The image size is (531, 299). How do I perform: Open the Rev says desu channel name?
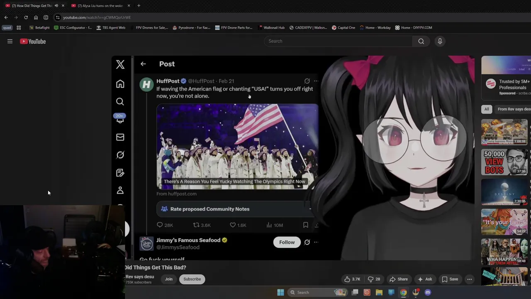point(139,277)
